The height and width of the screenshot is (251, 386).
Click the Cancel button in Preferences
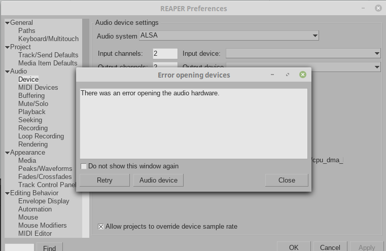pyautogui.click(x=330, y=247)
